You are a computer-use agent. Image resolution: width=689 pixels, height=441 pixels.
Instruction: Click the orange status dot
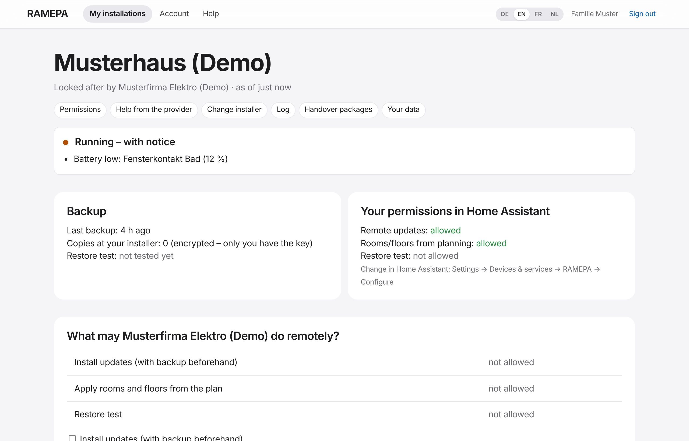[x=66, y=142]
